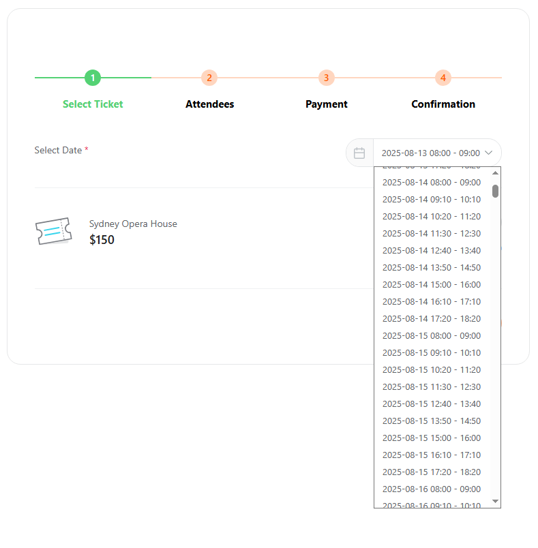Go to the Attendees step
This screenshot has width=538, height=548.
pos(209,104)
